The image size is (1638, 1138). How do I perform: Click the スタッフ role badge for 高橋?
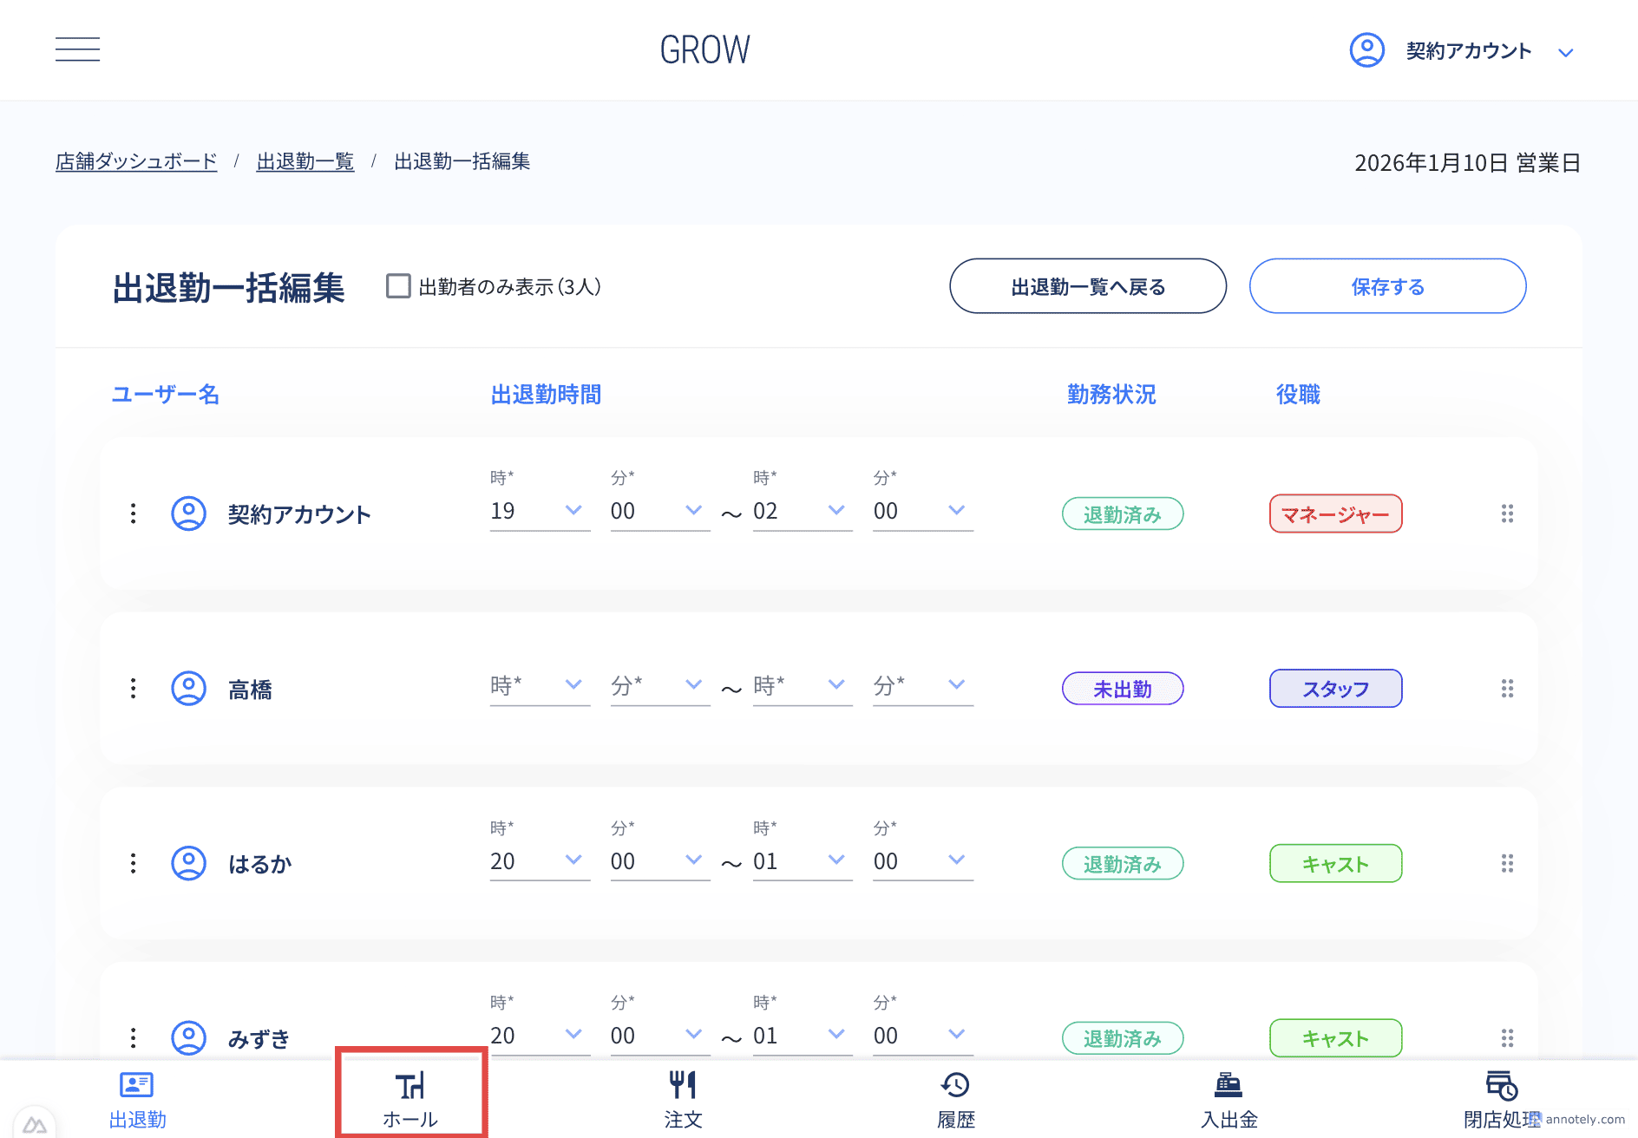1335,688
